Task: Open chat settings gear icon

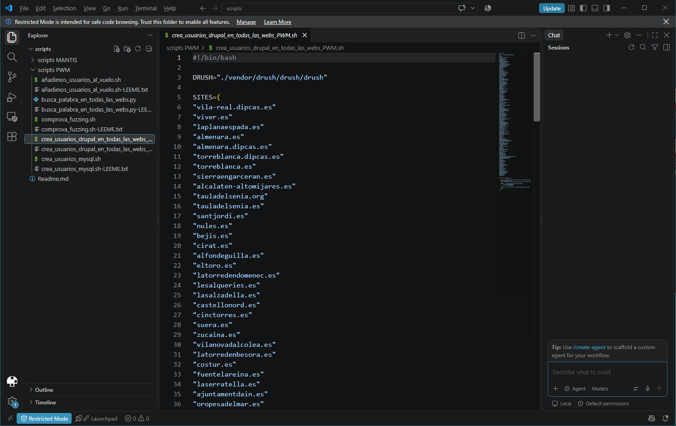Action: coord(627,35)
